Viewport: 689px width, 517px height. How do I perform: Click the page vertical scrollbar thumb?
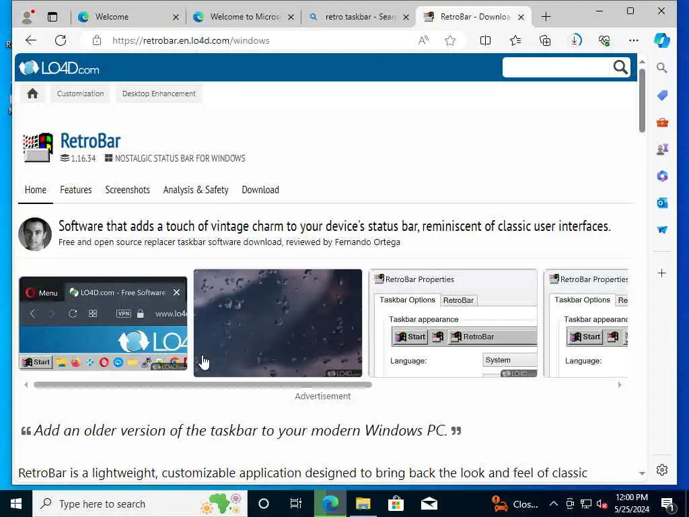[x=642, y=100]
